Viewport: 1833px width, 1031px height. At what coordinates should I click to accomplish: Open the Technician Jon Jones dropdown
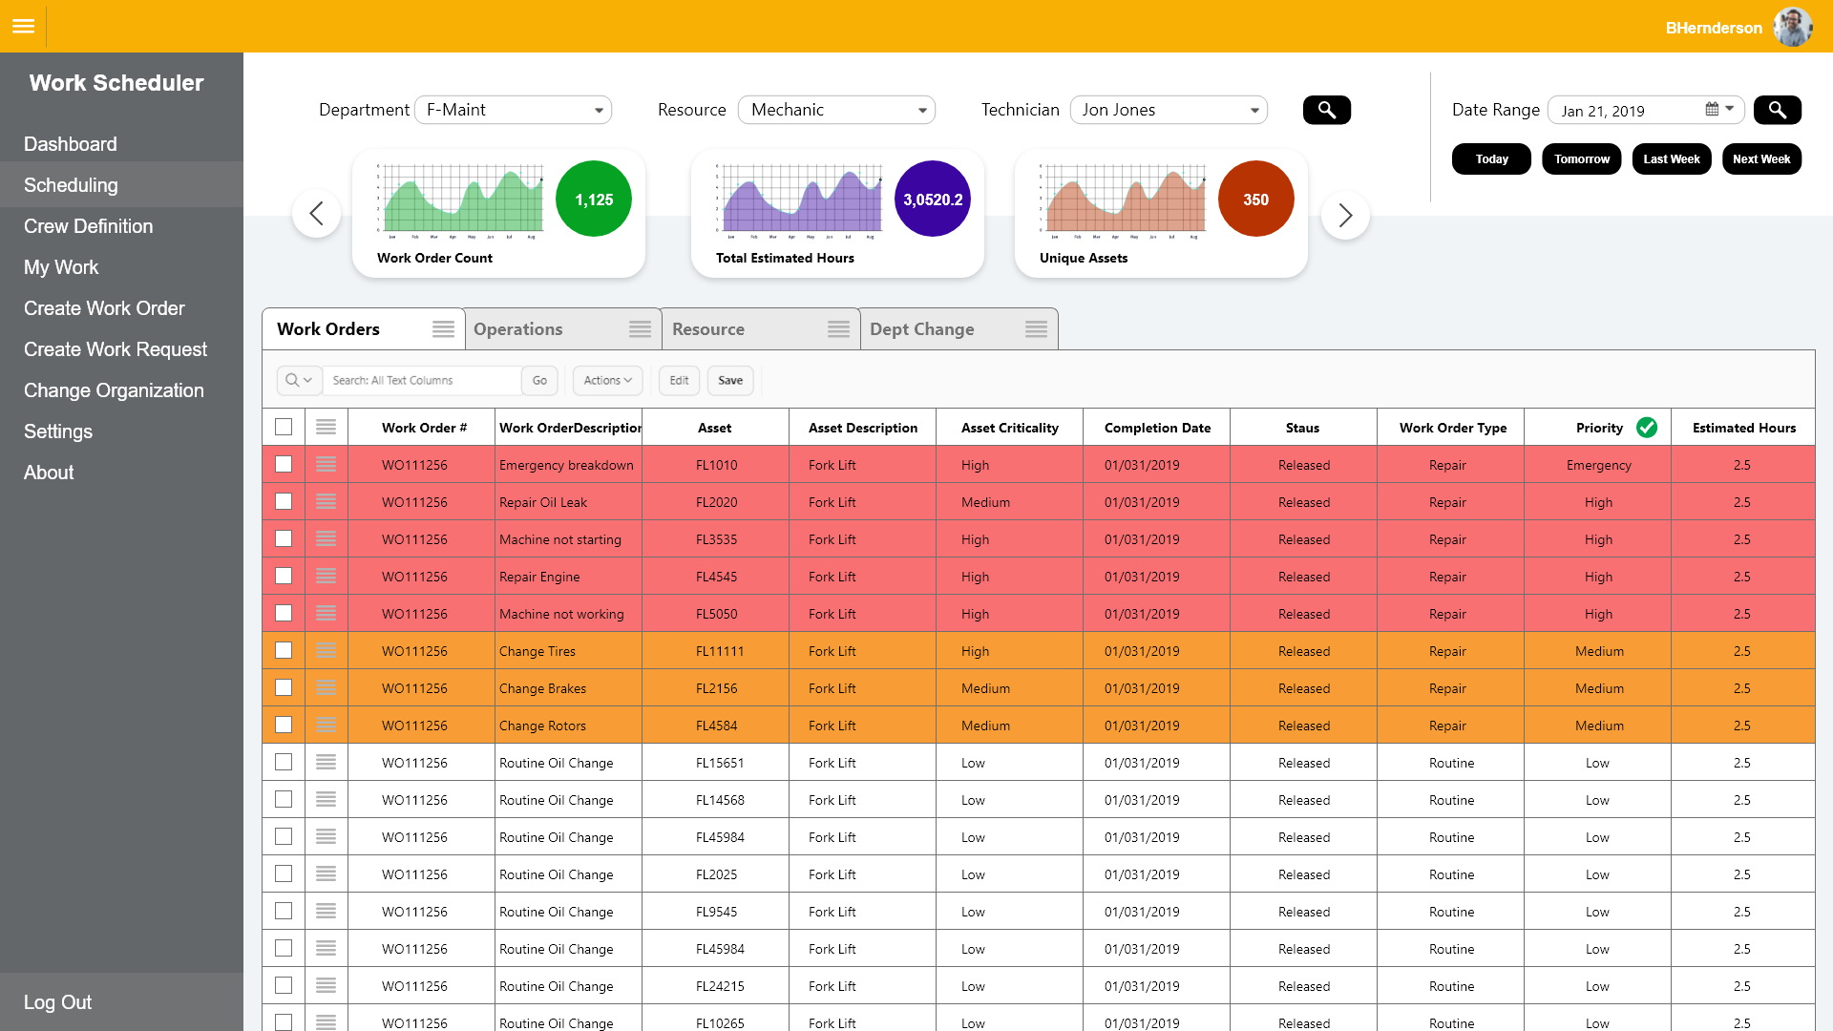tap(1169, 110)
